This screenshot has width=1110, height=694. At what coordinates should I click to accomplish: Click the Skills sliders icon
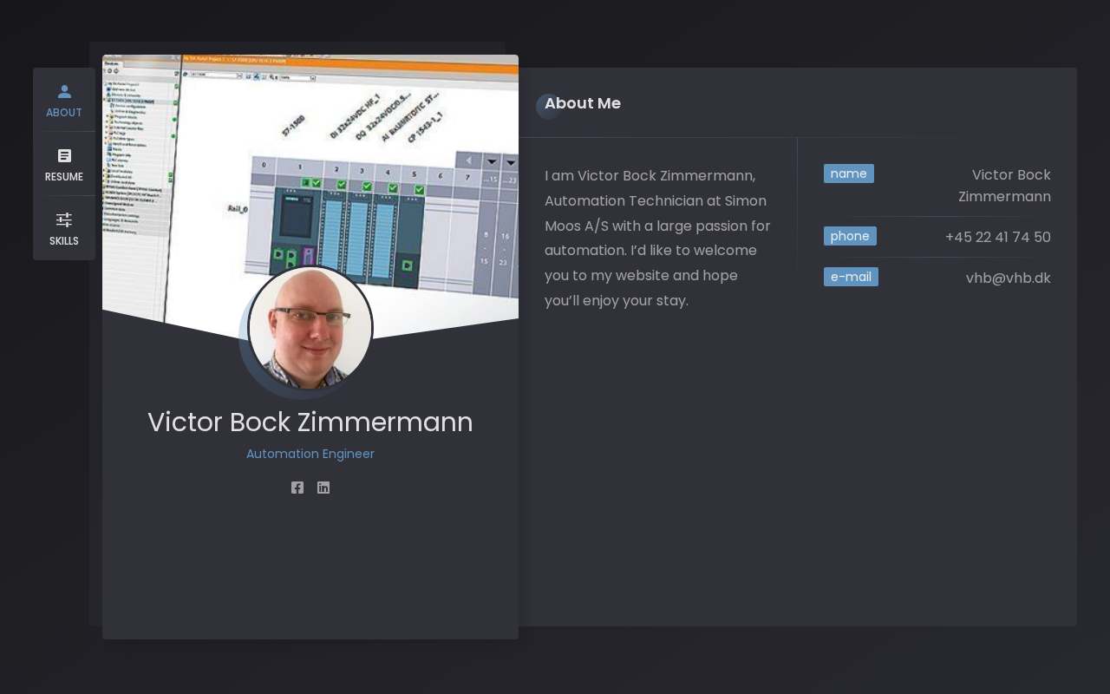click(64, 219)
